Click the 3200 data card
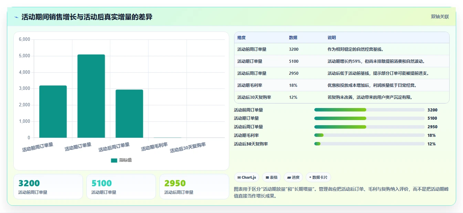 click(48, 187)
